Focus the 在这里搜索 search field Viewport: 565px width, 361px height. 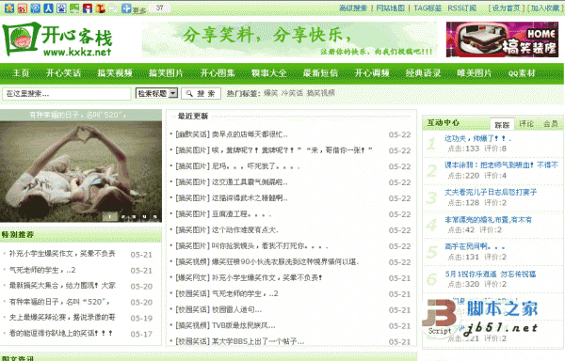tap(67, 94)
